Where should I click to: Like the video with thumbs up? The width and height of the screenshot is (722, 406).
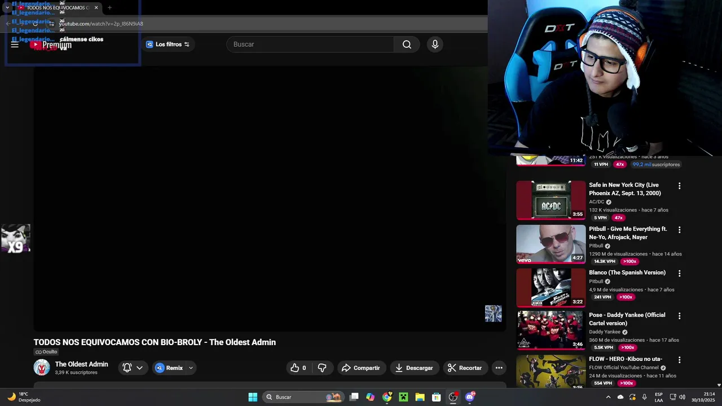point(298,368)
